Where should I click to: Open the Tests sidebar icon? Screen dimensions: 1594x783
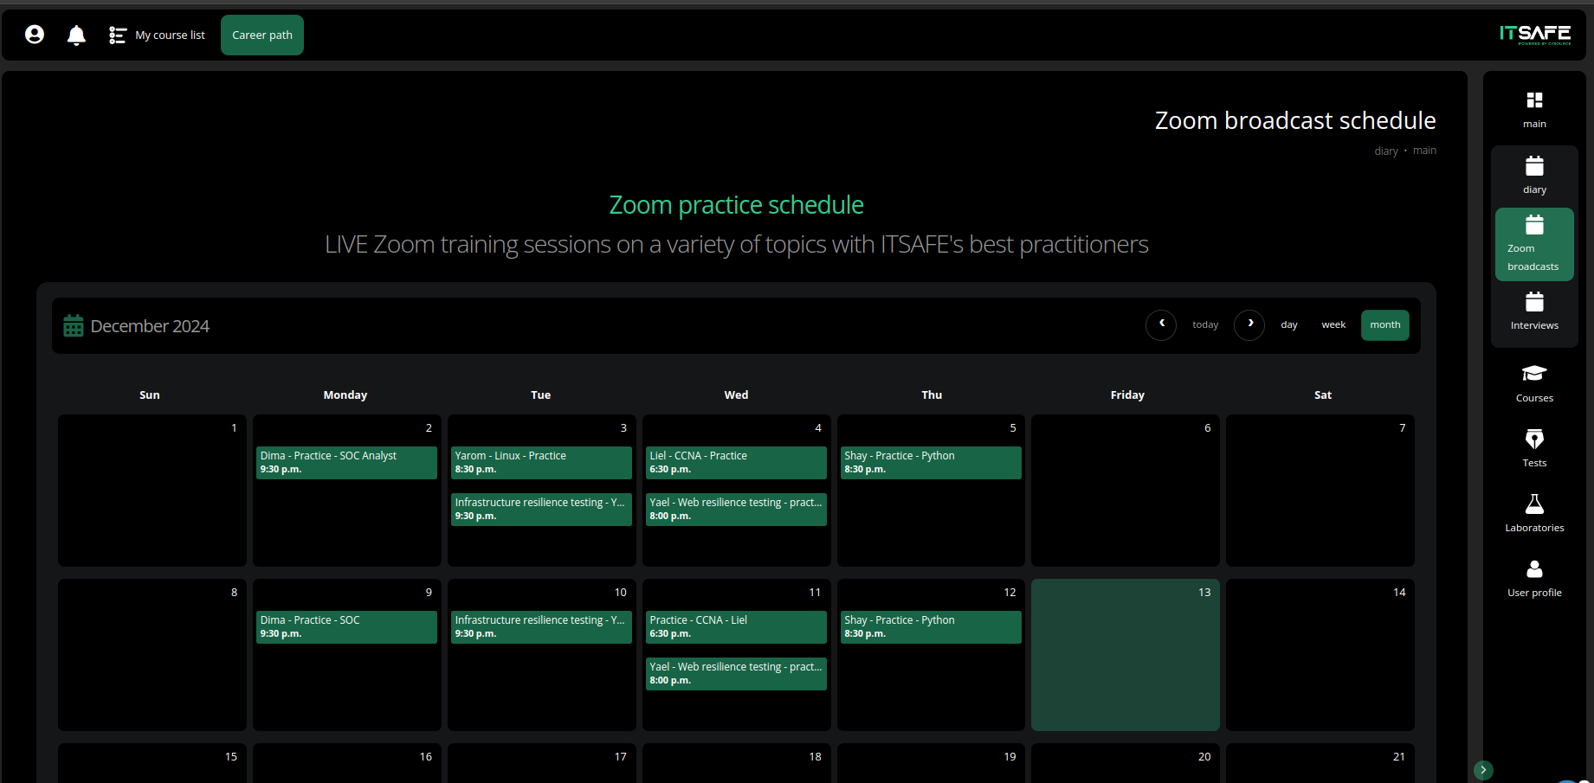1534,447
